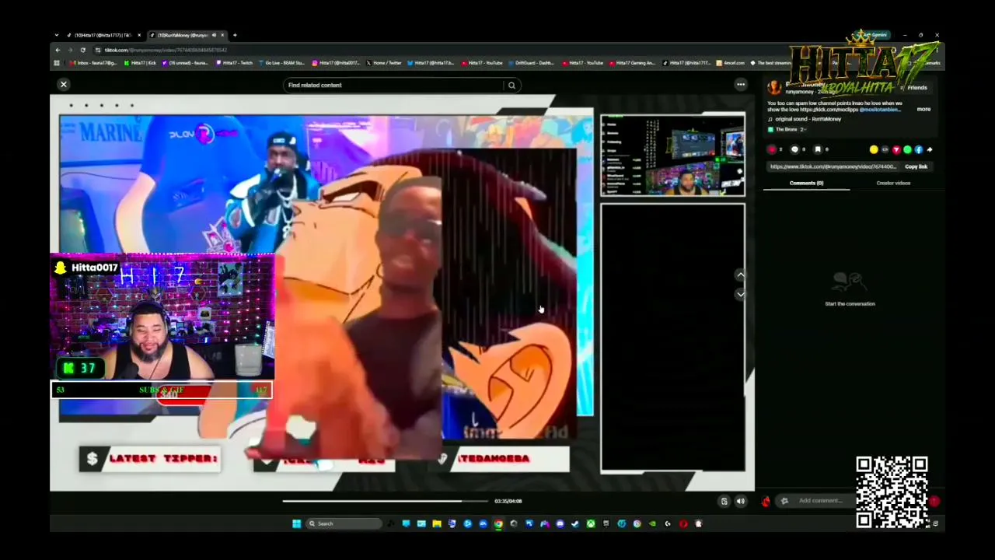Open the @mositotanbien mention link in the caption
This screenshot has height=560, width=995.
pos(880,110)
